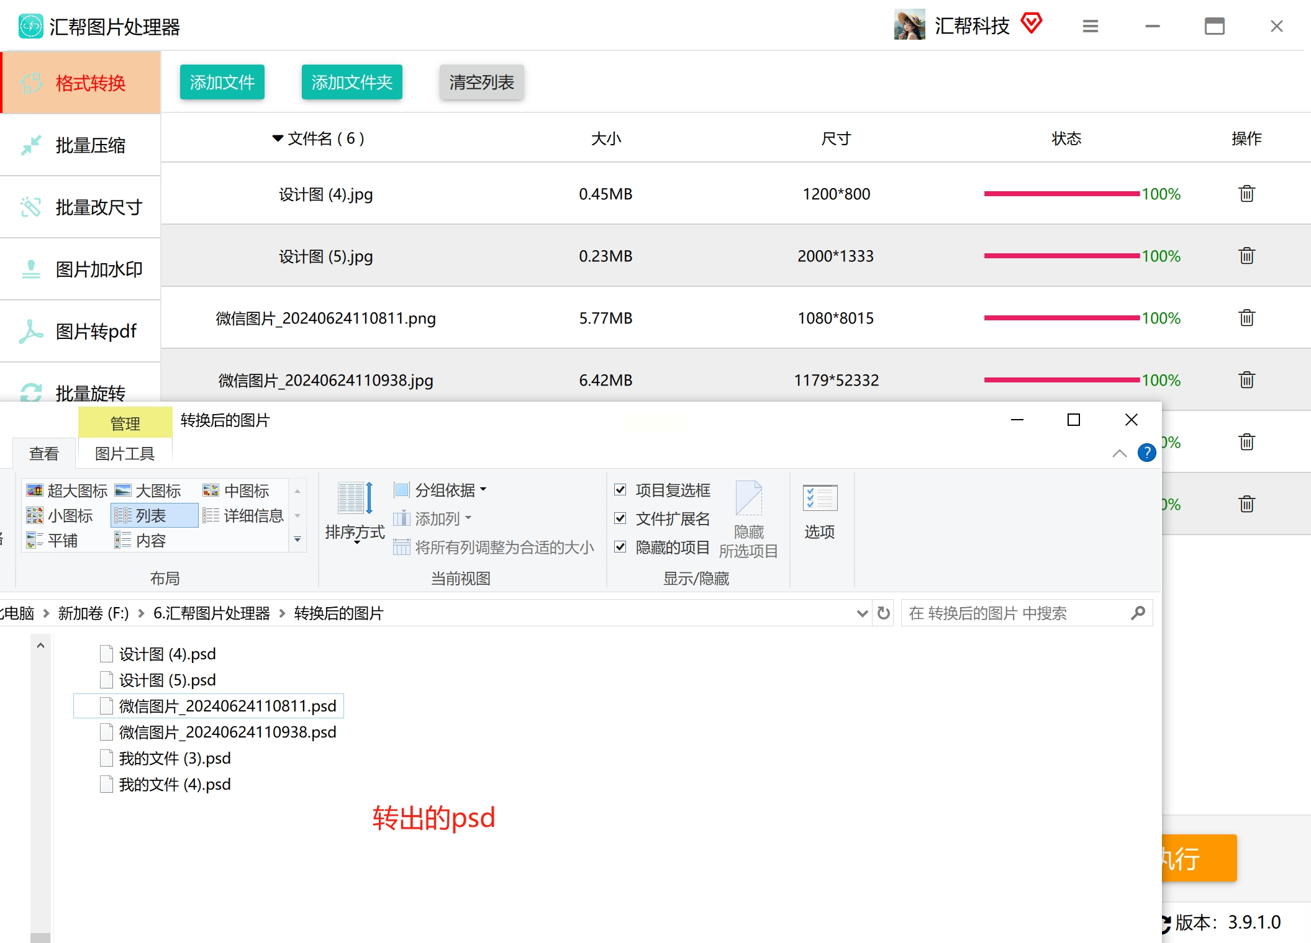Image resolution: width=1311 pixels, height=943 pixels.
Task: Click trash icon for 微信图片_20240624110811.png row
Action: coord(1246,318)
